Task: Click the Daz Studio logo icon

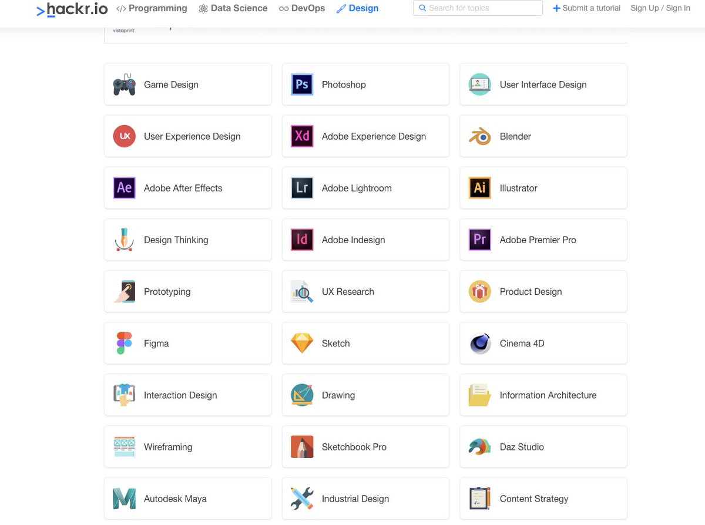Action: tap(480, 447)
